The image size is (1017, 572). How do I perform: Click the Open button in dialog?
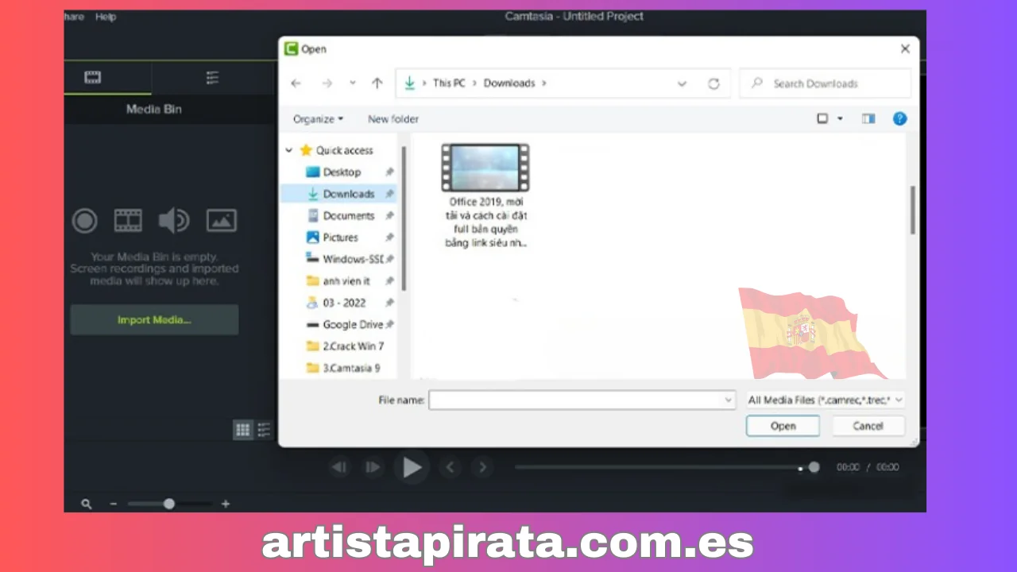pos(783,427)
